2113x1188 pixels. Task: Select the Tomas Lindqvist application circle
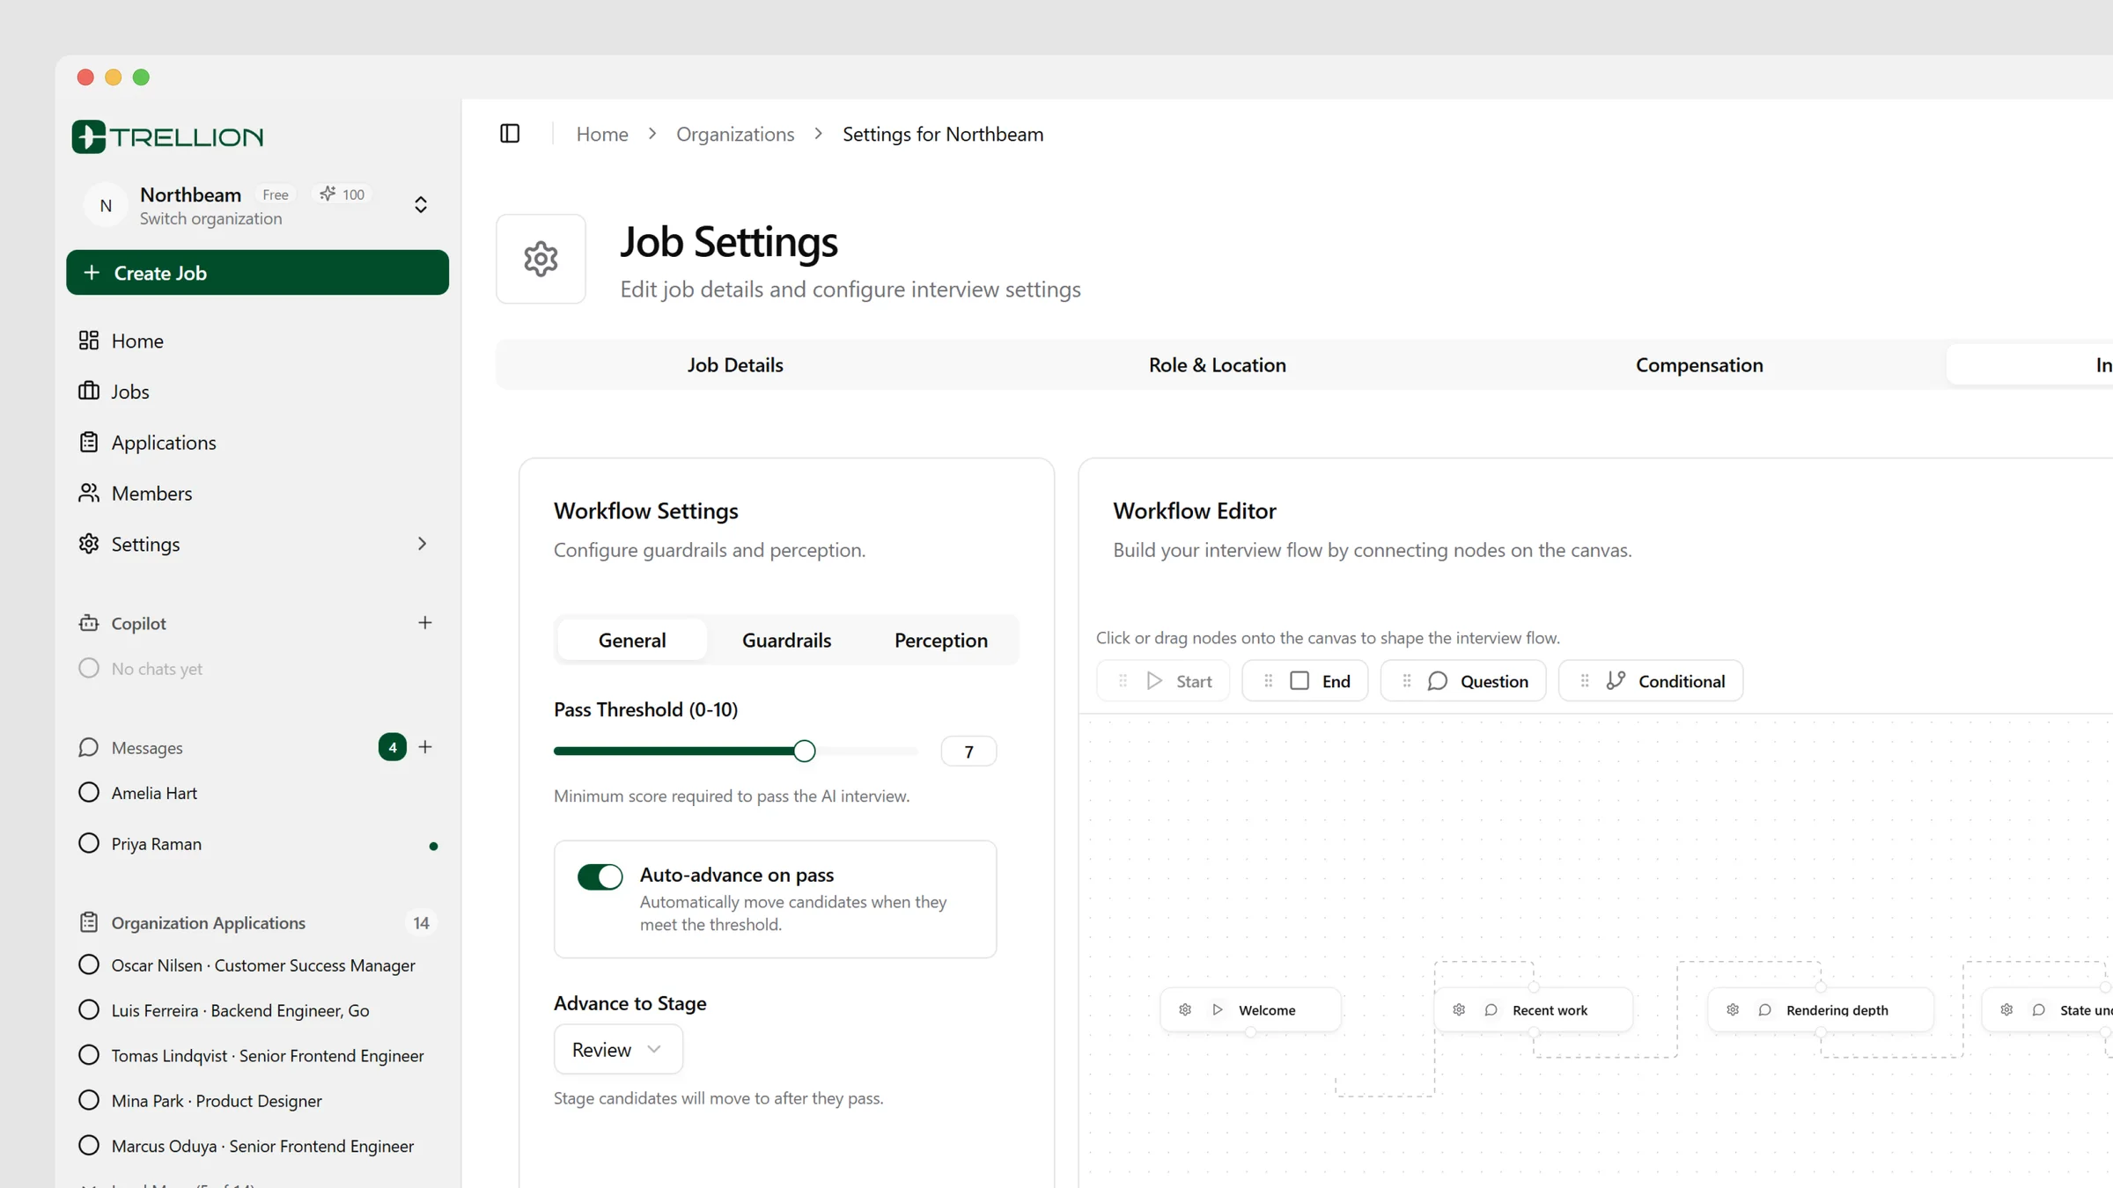(89, 1055)
